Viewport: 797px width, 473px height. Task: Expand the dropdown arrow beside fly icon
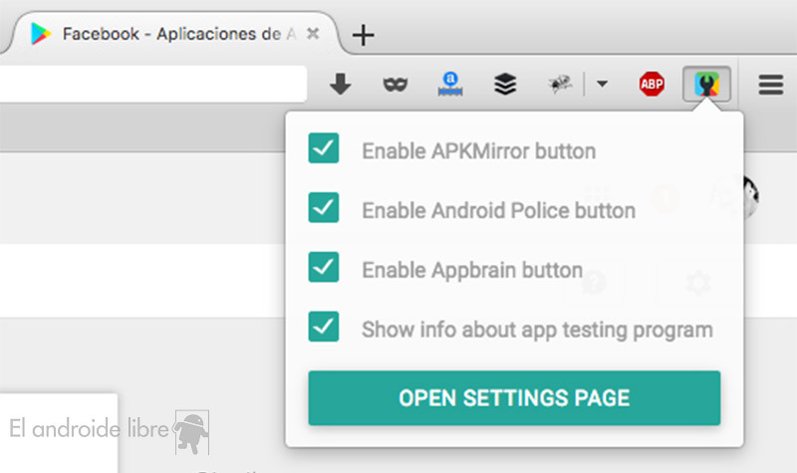[602, 86]
